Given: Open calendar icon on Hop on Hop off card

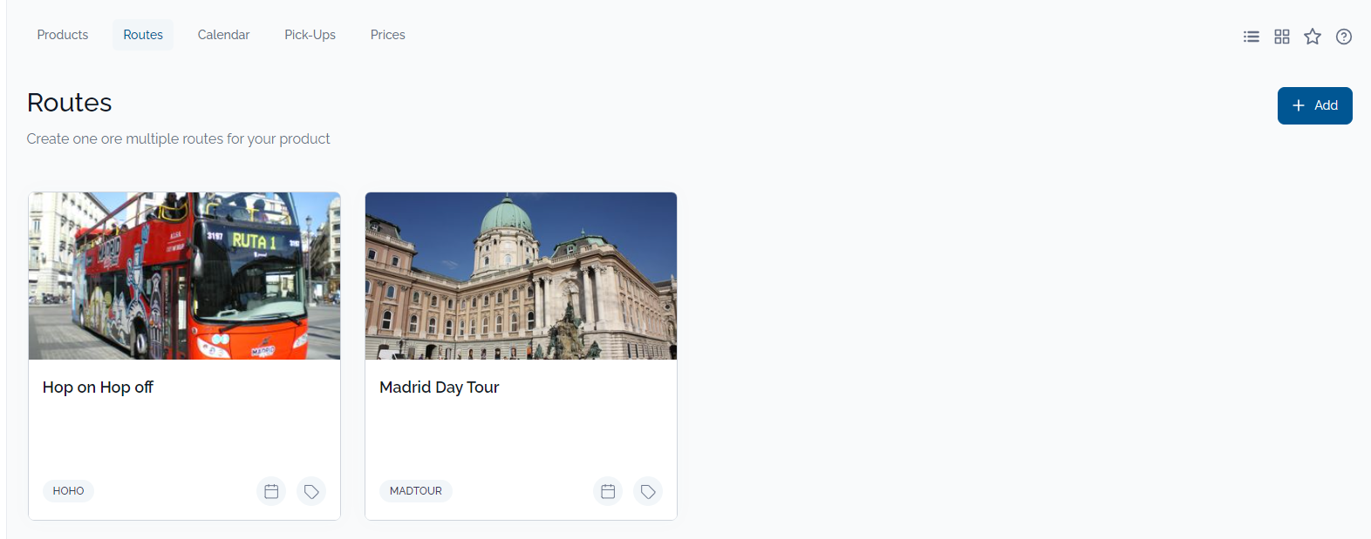Looking at the screenshot, I should (x=271, y=491).
